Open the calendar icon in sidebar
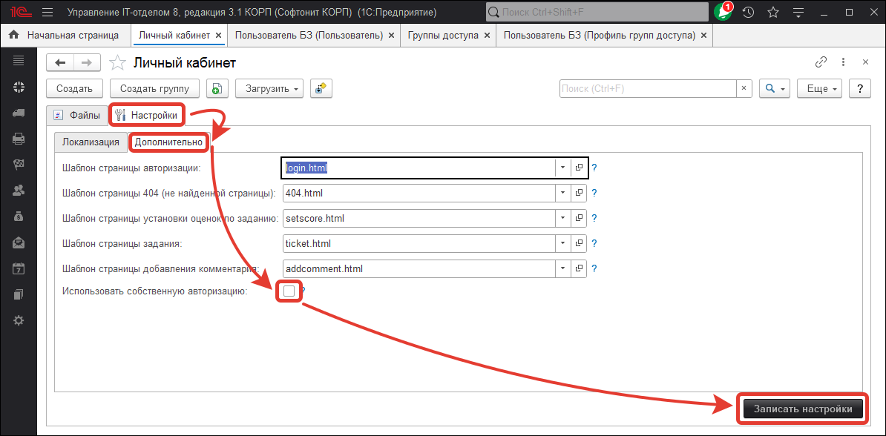This screenshot has height=436, width=886. [x=19, y=268]
